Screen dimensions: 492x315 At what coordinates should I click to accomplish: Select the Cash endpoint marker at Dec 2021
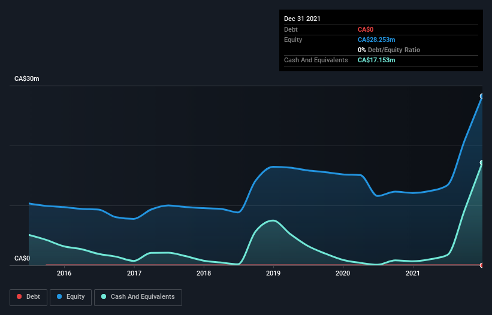[482, 163]
